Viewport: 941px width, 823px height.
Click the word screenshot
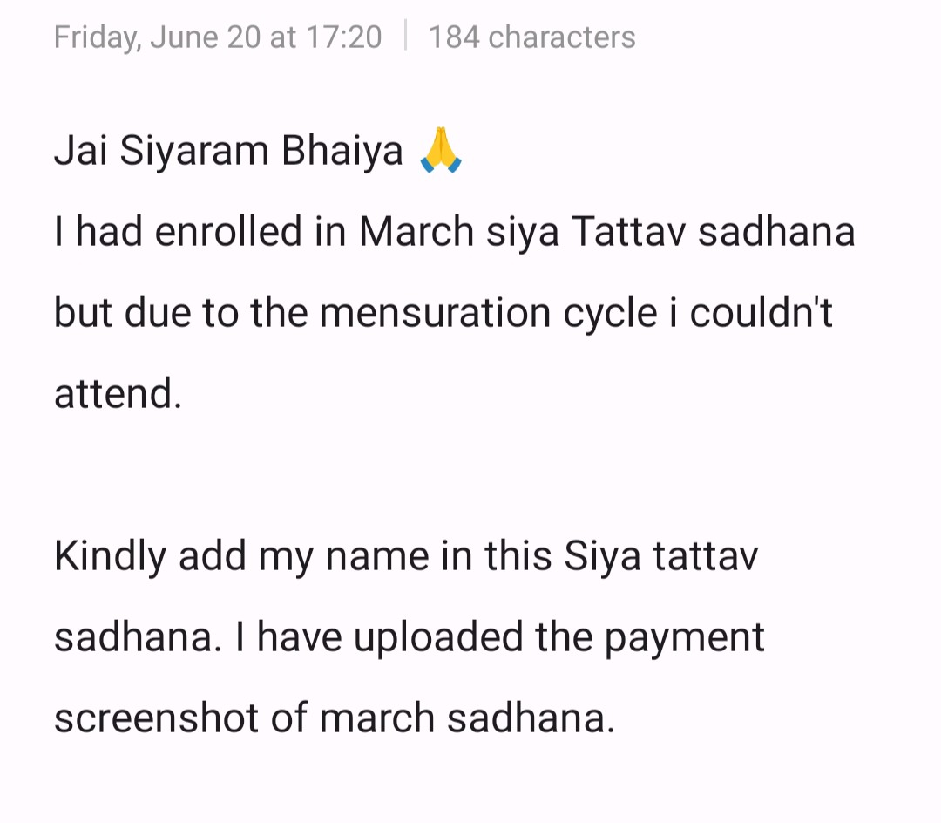pyautogui.click(x=156, y=718)
